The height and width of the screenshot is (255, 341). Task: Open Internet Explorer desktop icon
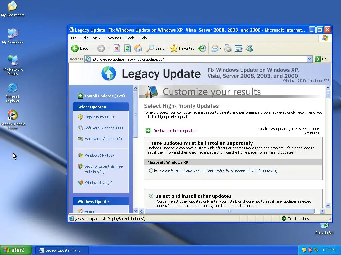pyautogui.click(x=13, y=93)
